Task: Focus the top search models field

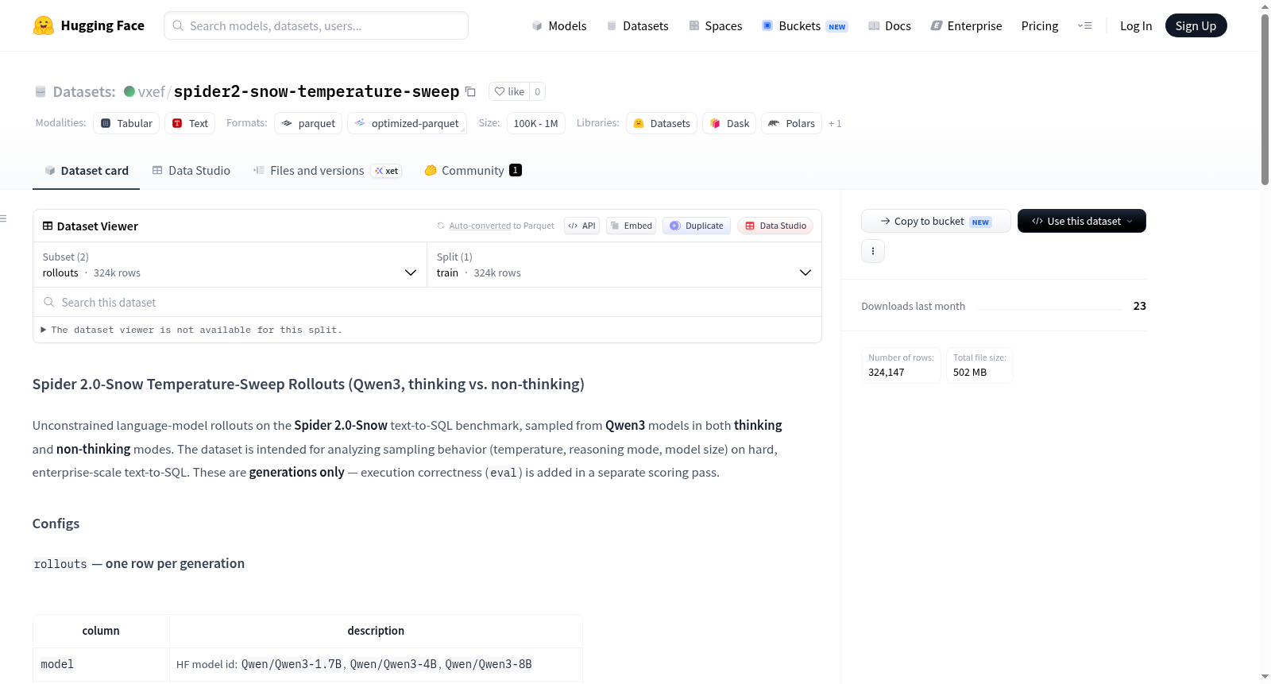Action: (316, 25)
